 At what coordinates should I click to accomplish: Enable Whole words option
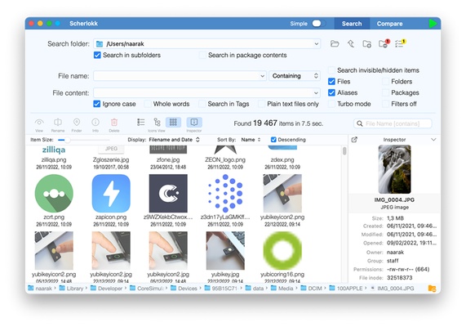click(x=148, y=104)
